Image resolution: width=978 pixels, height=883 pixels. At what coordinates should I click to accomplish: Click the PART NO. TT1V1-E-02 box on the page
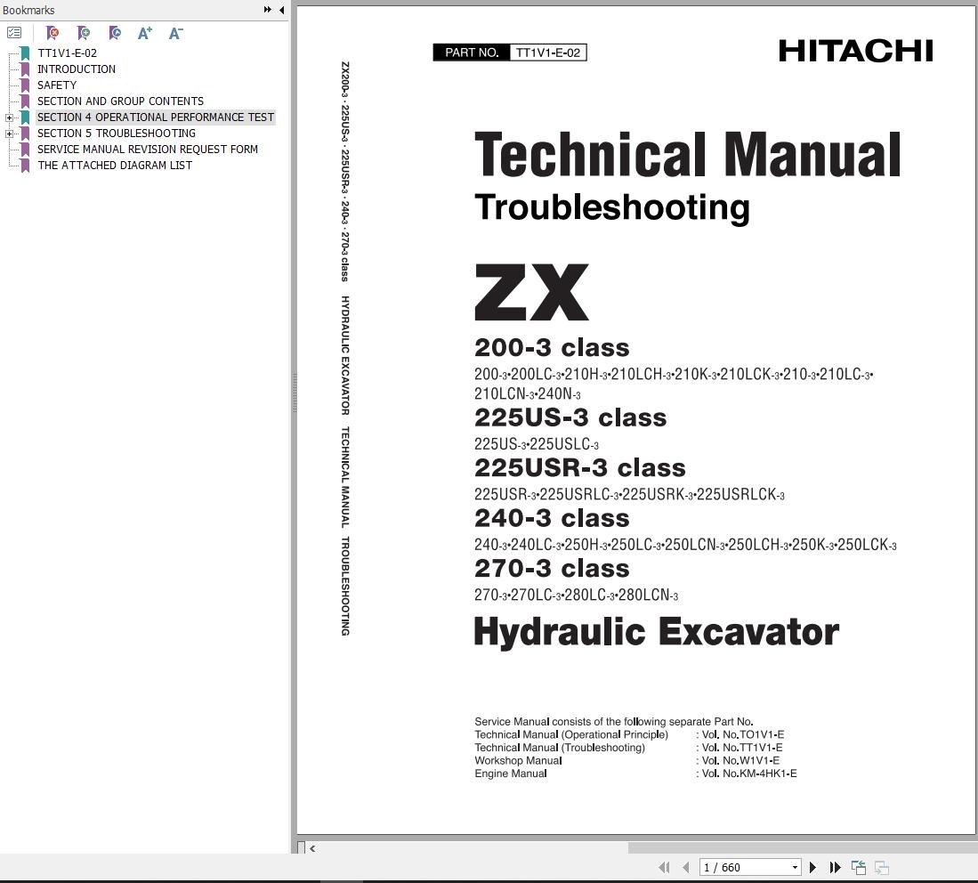[x=510, y=53]
